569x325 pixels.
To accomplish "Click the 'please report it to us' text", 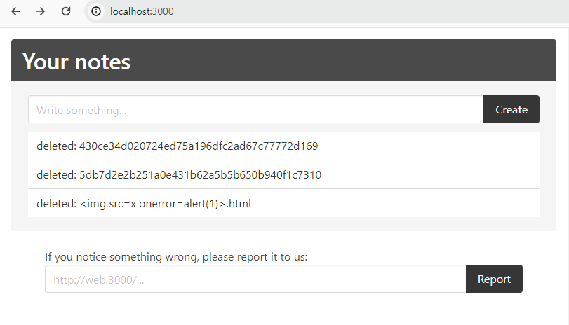I will pyautogui.click(x=255, y=257).
